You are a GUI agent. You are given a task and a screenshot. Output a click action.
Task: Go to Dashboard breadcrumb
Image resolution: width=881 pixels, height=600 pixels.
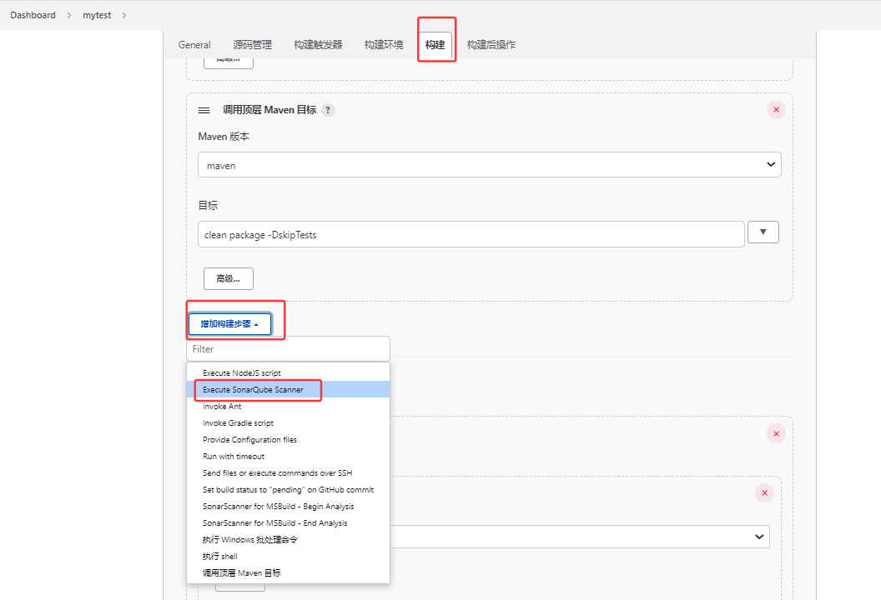click(x=33, y=15)
